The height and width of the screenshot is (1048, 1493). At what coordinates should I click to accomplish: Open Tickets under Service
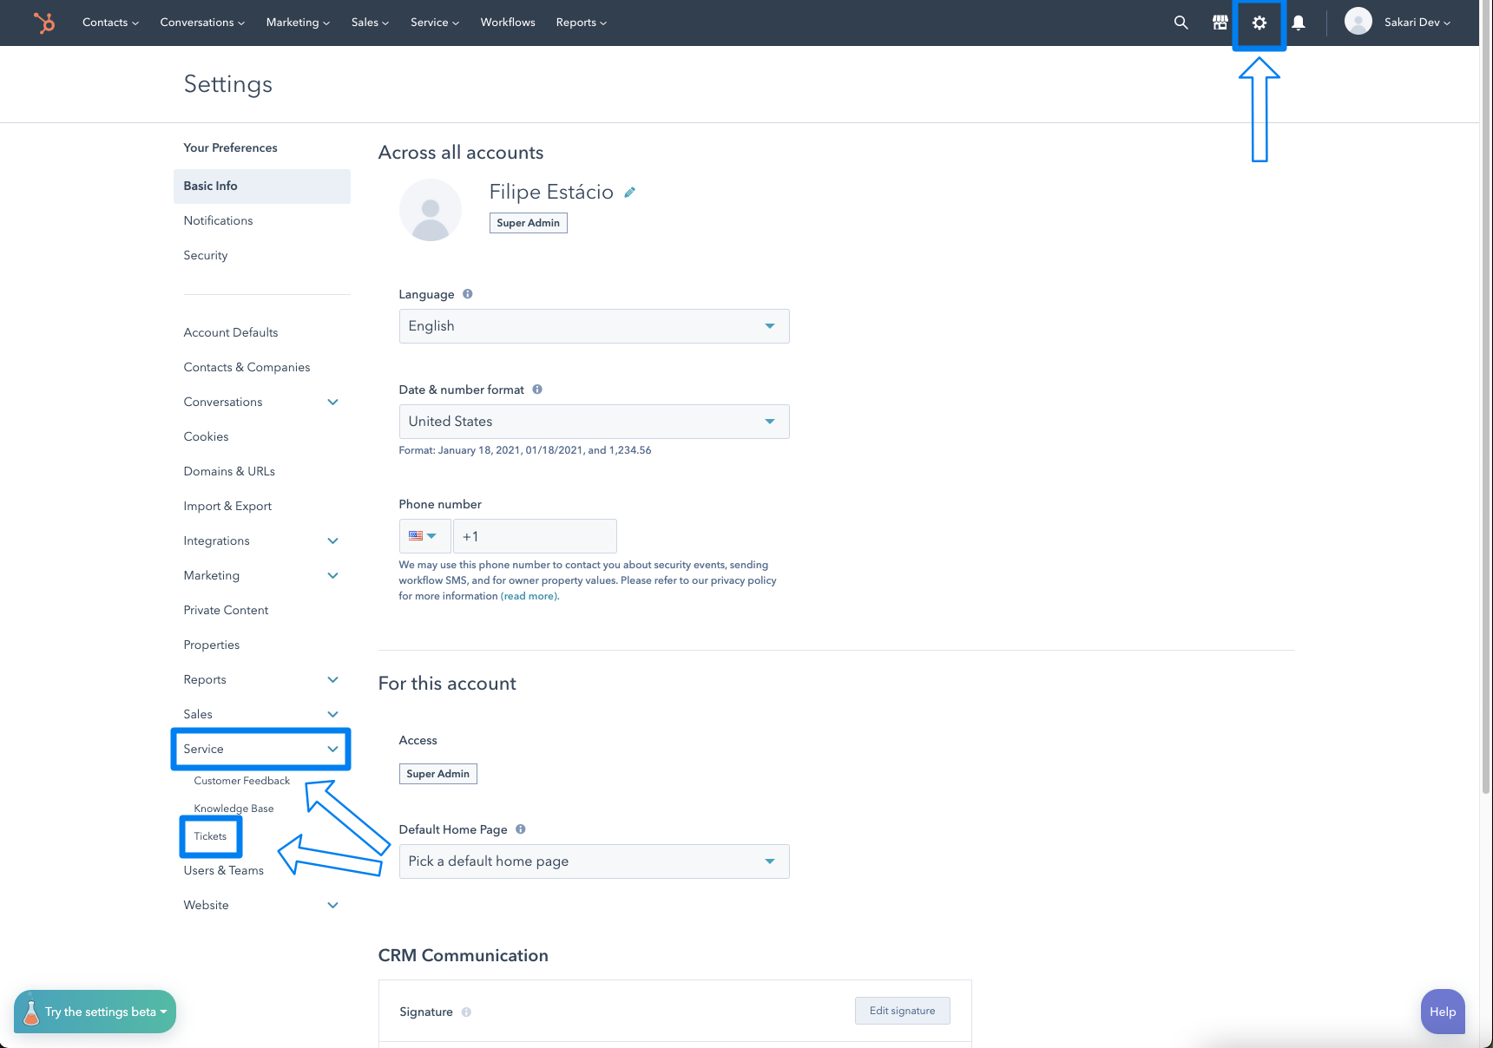[210, 836]
